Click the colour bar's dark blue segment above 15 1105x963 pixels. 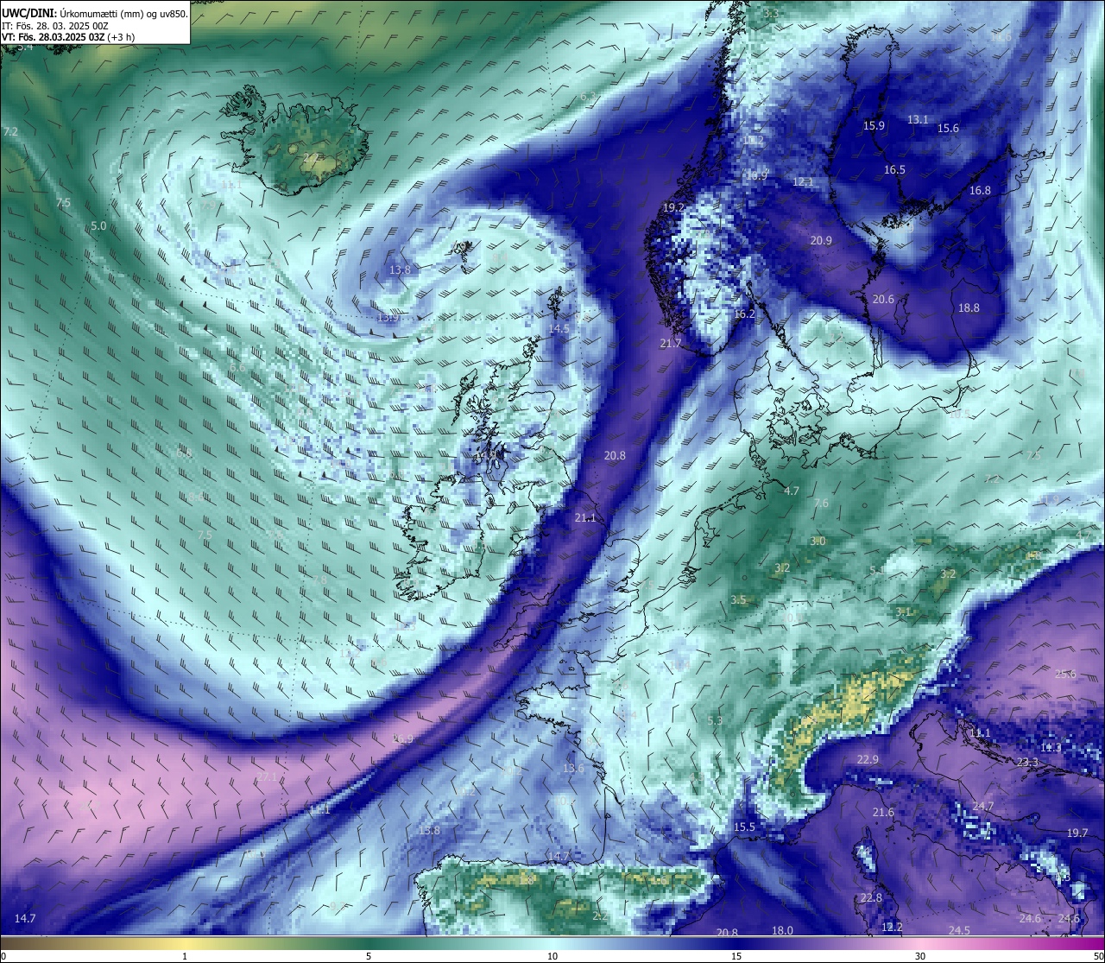click(736, 943)
